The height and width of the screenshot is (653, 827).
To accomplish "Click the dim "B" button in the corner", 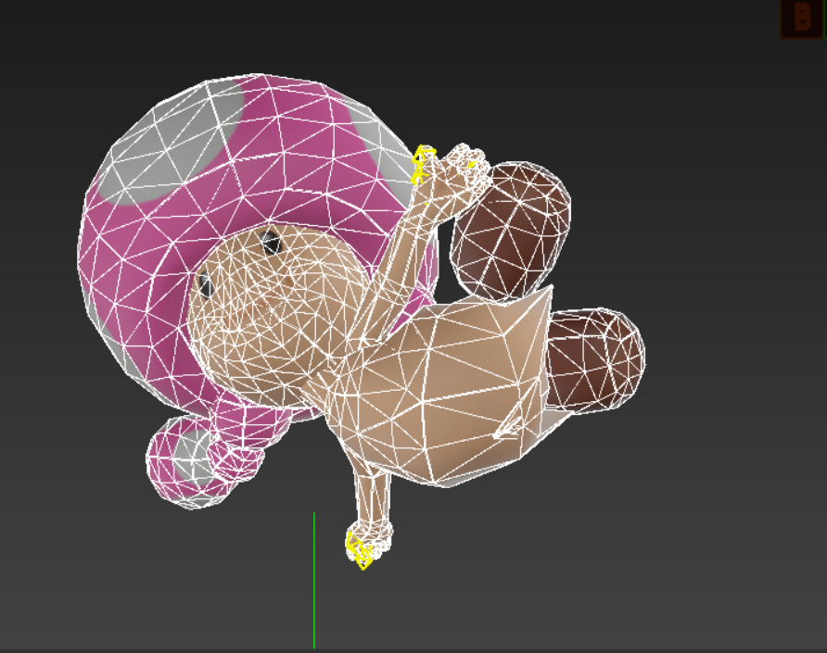I will [x=802, y=19].
